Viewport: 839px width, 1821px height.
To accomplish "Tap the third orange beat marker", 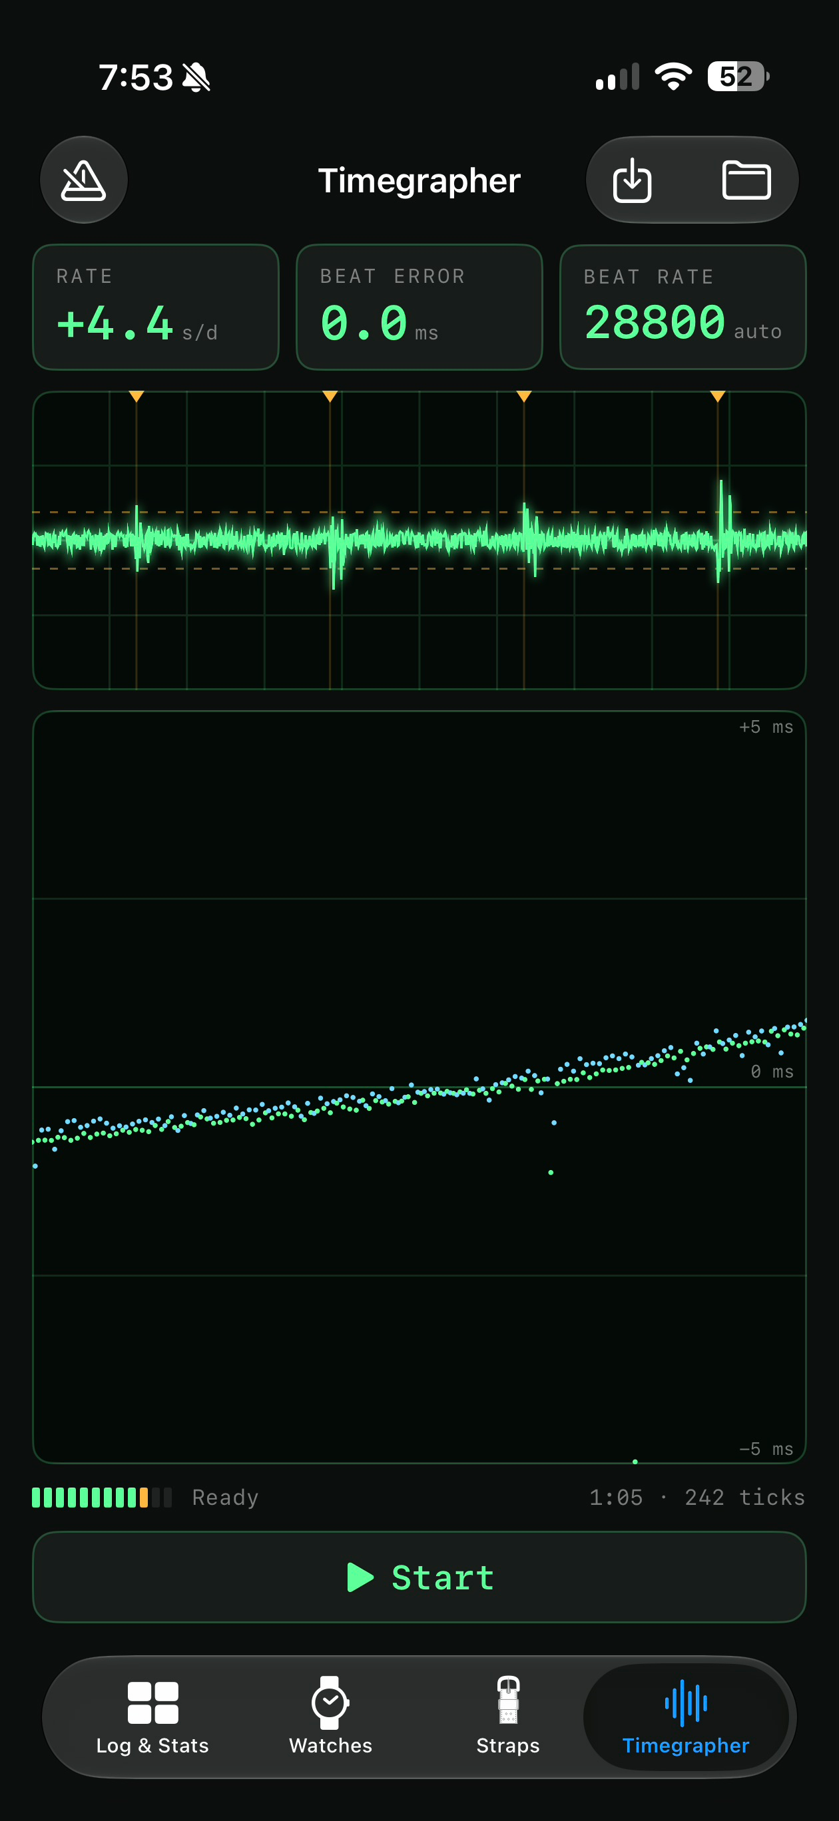I will [523, 397].
